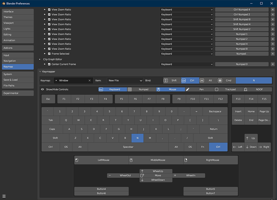
Task: Clear the Window keymap field
Action: (x=90, y=81)
